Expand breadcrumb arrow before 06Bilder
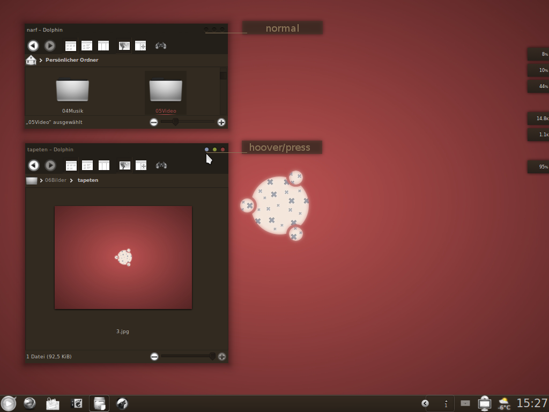The width and height of the screenshot is (549, 412). coord(41,180)
